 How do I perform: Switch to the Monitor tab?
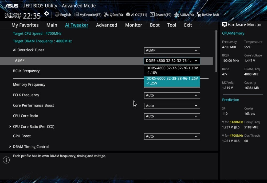coord(133,25)
